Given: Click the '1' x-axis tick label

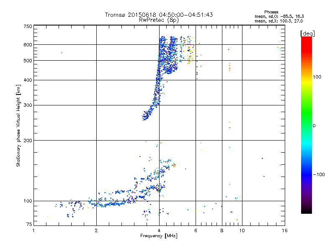Looking at the screenshot, I should [x=33, y=231].
